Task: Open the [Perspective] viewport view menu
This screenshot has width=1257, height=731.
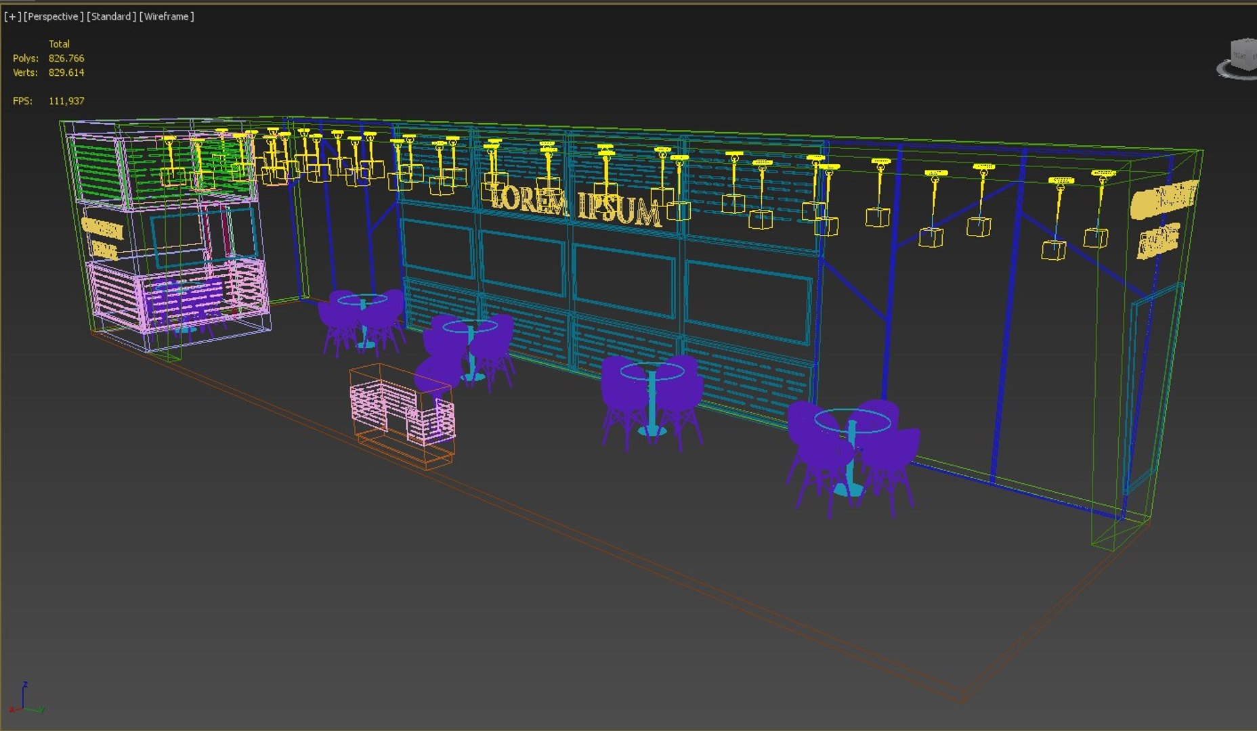Action: (x=54, y=16)
